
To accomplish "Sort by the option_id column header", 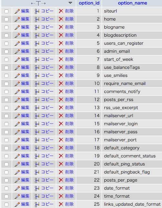I will [x=89, y=3].
